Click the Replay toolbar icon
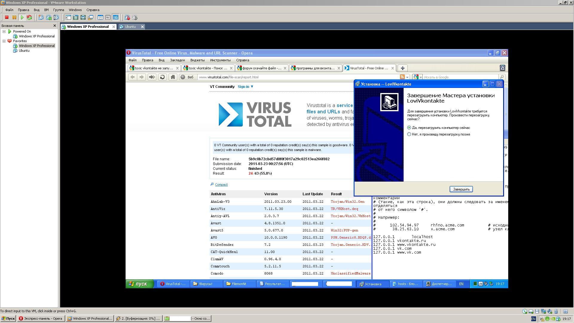Screen dimensions: 574x323 point(135,18)
